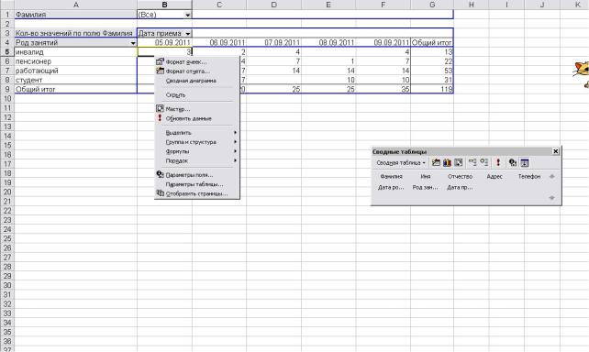Screen dimensions: 589x352
Task: Open Field Settings from the PivotTable toolbar
Action: pyautogui.click(x=513, y=162)
